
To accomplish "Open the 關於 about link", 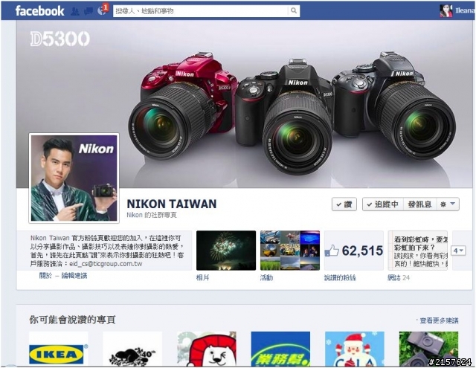I will tap(45, 276).
